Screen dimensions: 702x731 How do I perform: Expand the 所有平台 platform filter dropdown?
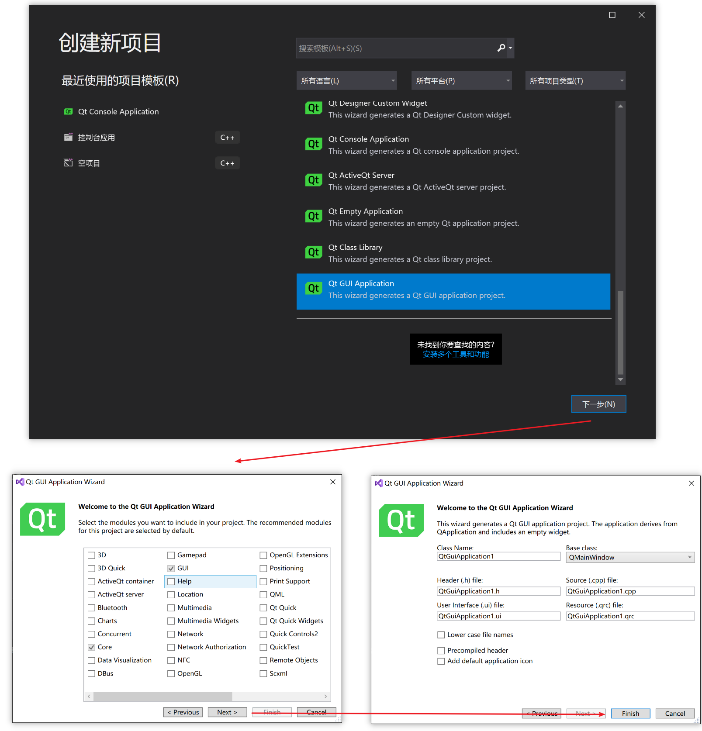[461, 81]
